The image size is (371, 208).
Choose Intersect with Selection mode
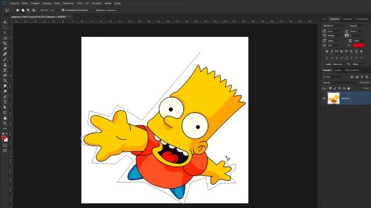[x=34, y=10]
